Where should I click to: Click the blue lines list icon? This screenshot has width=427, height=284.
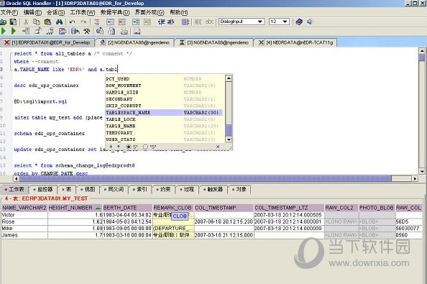(x=185, y=22)
